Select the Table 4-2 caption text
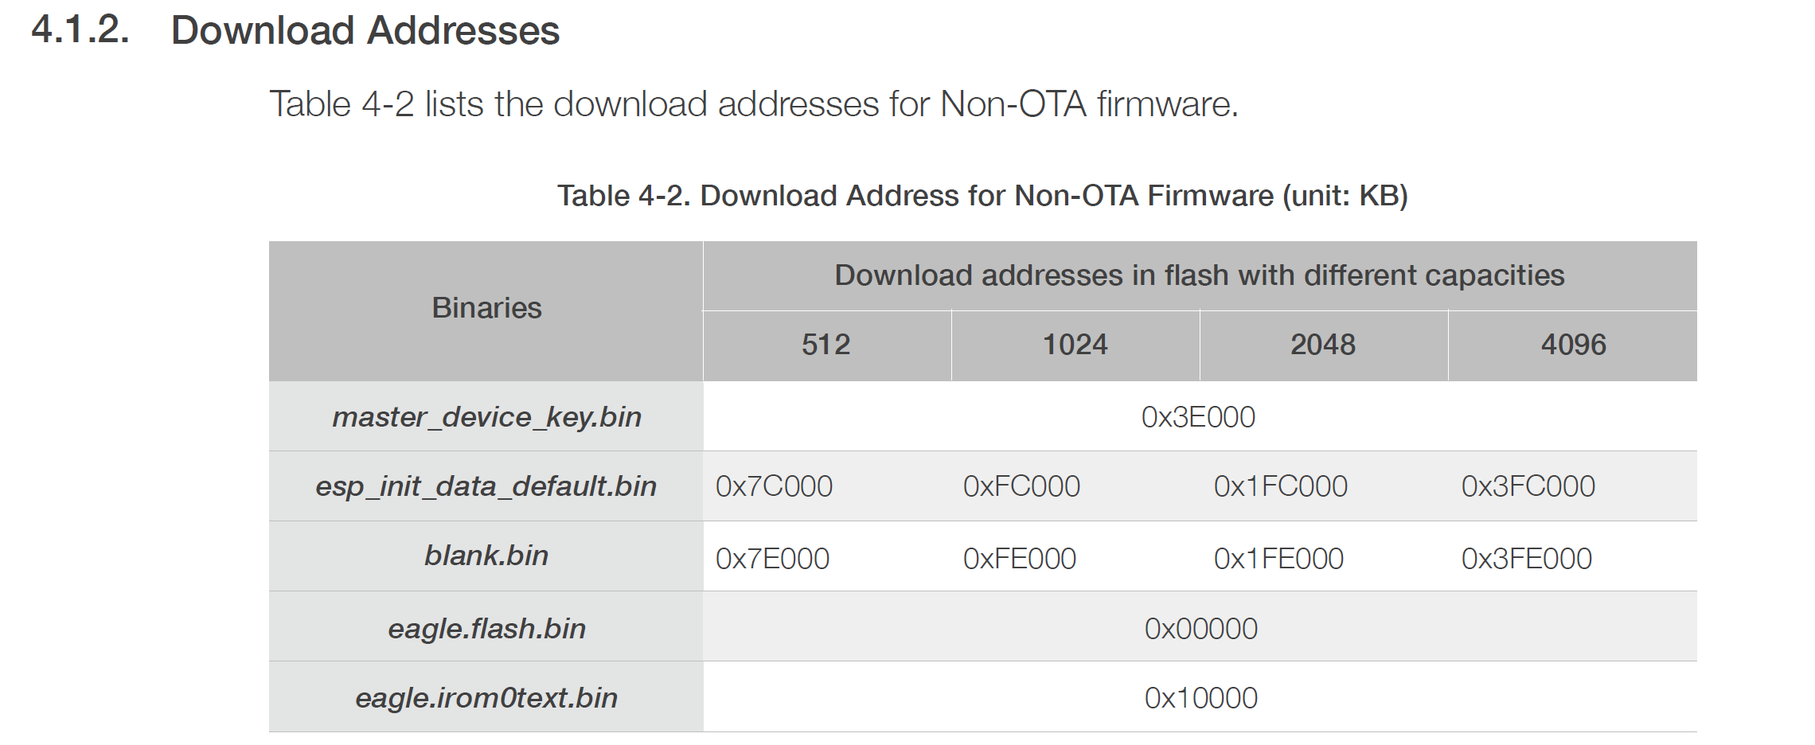Viewport: 1815px width, 745px height. 982,195
